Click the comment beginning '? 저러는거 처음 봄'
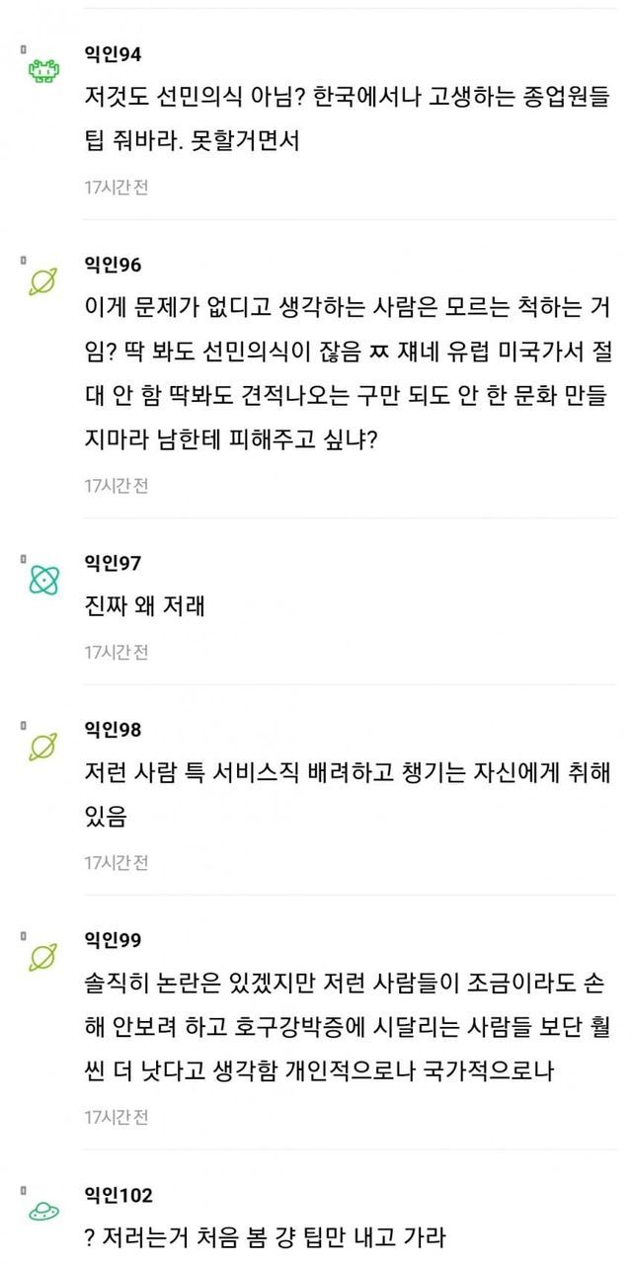632x1264 pixels. coord(266,1235)
